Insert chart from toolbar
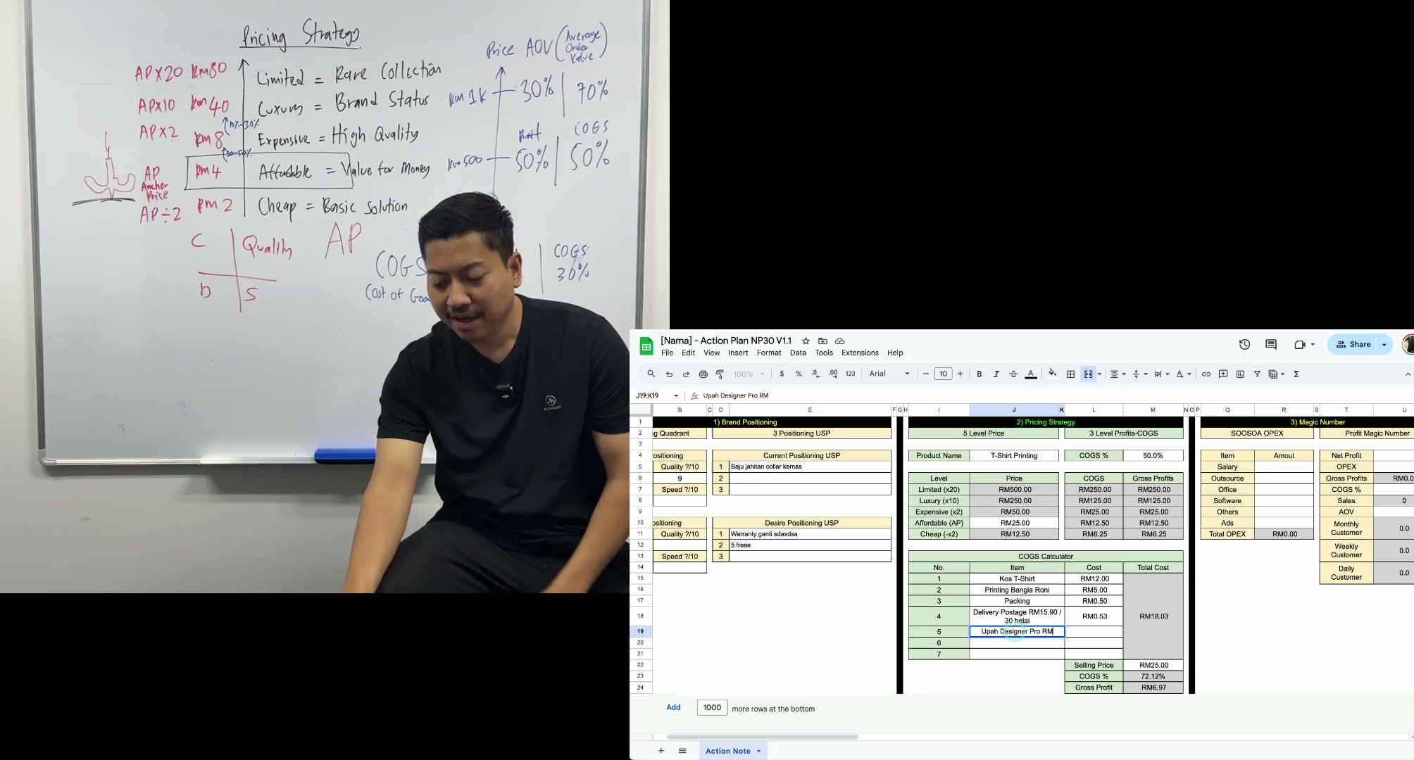The width and height of the screenshot is (1414, 760). click(x=1240, y=374)
